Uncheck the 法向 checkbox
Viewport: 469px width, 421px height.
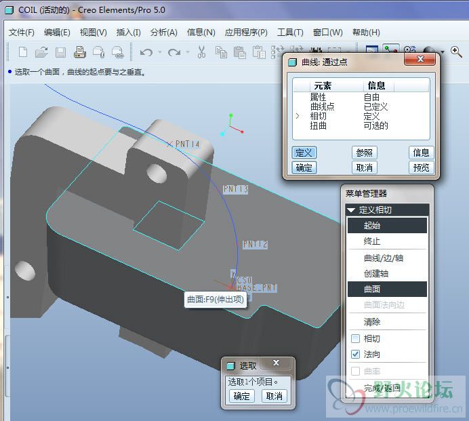[355, 355]
